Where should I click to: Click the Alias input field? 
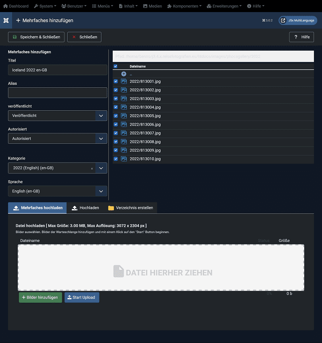(58, 93)
